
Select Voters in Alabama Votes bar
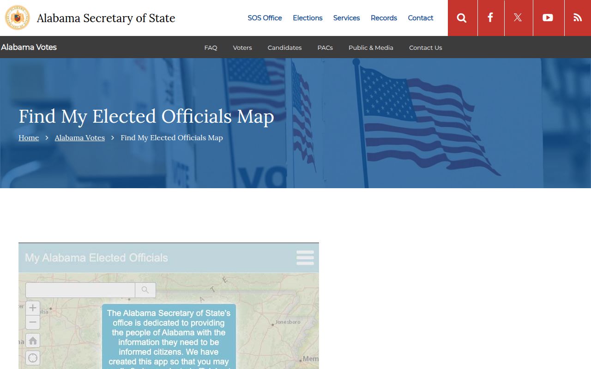(242, 48)
